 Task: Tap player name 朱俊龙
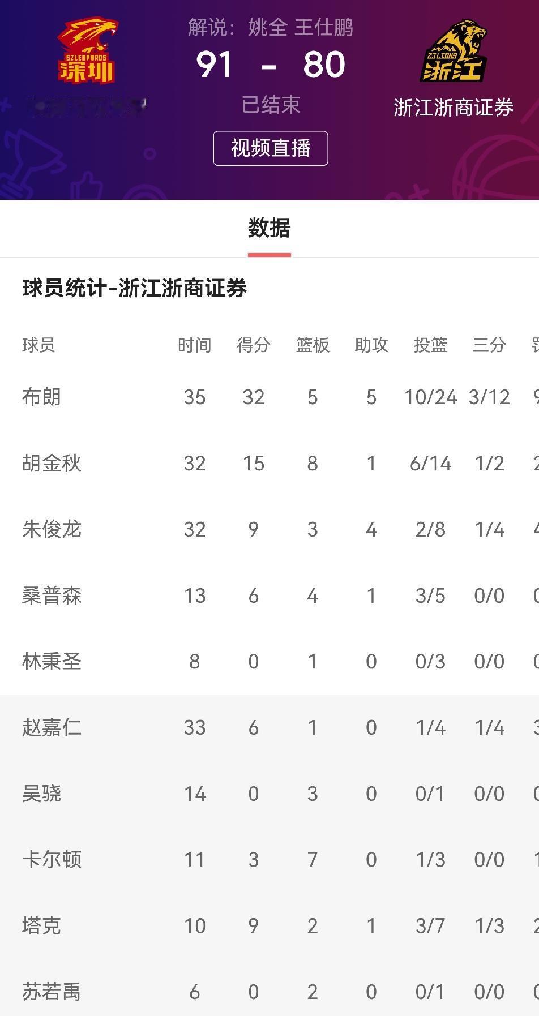pyautogui.click(x=52, y=530)
